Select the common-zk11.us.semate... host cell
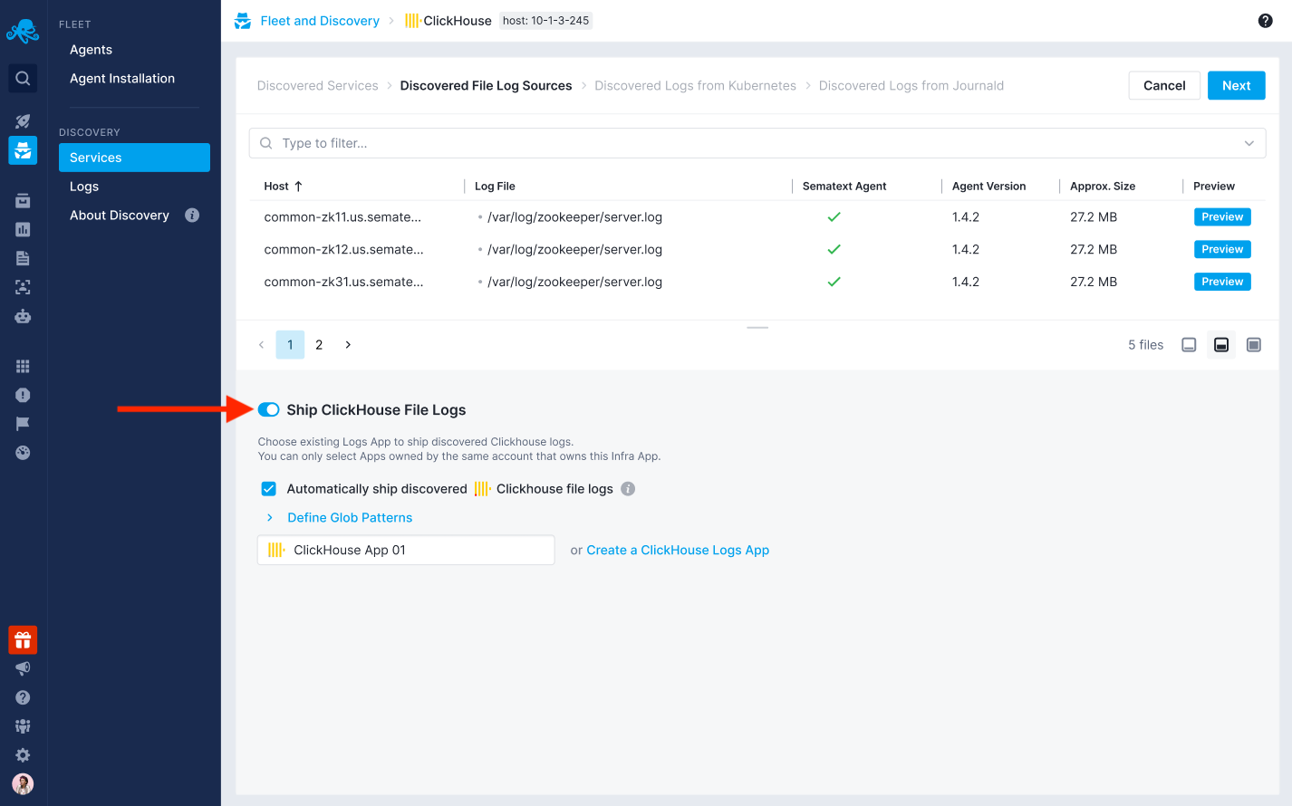 (x=343, y=217)
